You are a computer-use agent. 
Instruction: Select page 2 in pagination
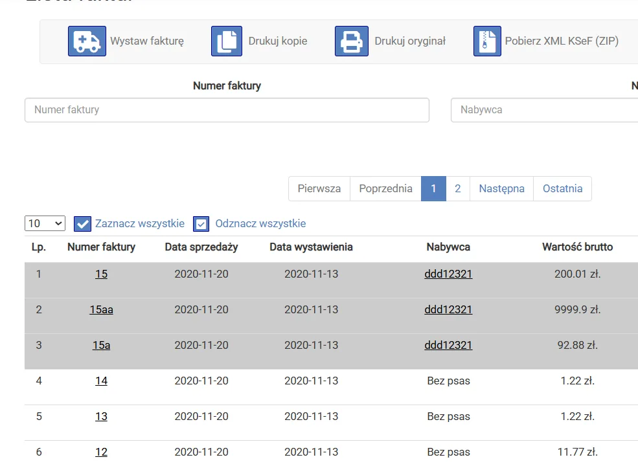pyautogui.click(x=458, y=189)
